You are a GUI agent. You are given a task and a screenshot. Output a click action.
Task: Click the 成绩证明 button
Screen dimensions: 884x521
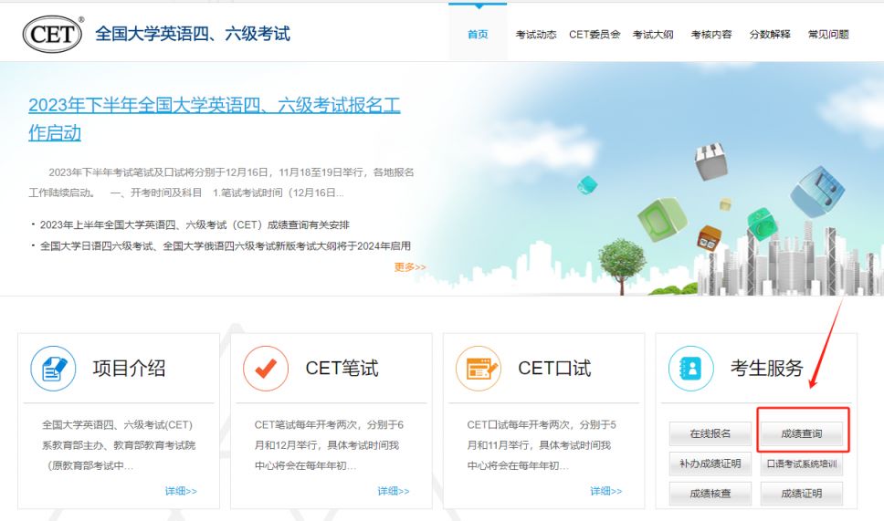pyautogui.click(x=802, y=494)
